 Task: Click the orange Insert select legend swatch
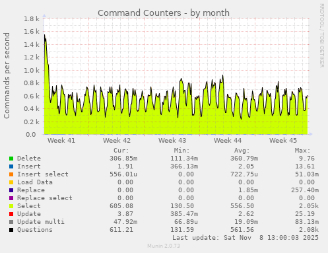[x=11, y=174]
